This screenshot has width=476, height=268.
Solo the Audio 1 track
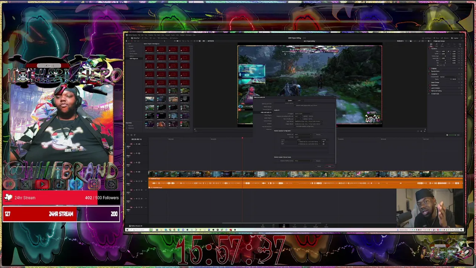139,181
